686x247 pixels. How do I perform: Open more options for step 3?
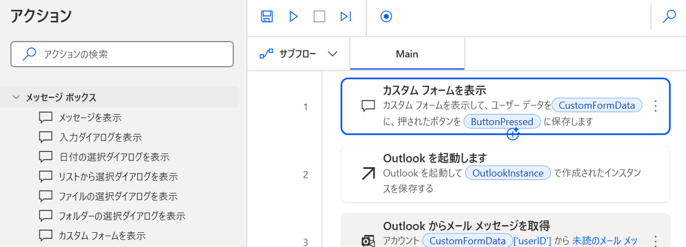coord(656,241)
